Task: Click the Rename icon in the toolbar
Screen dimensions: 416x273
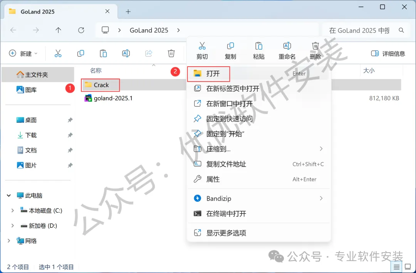Action: (x=126, y=53)
